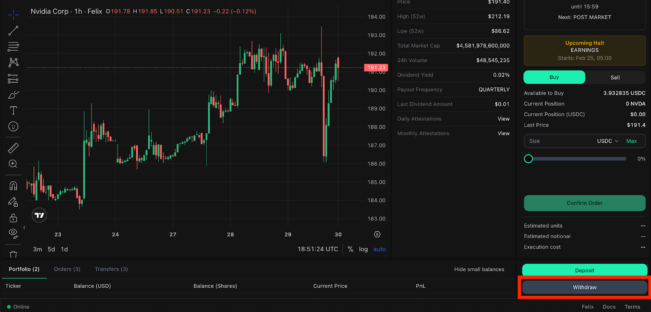Open the Fibonacci retracement tool
Screen dimensions: 651x312
13,46
